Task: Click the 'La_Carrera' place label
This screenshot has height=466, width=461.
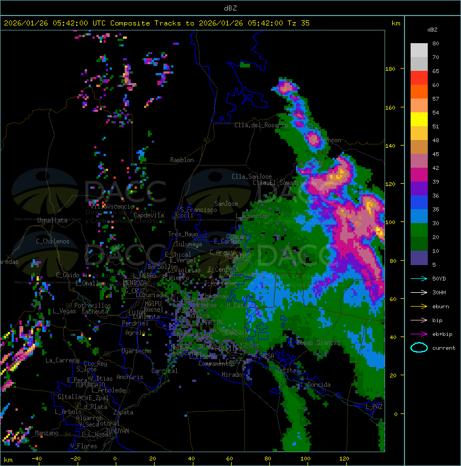Action: click(x=62, y=360)
